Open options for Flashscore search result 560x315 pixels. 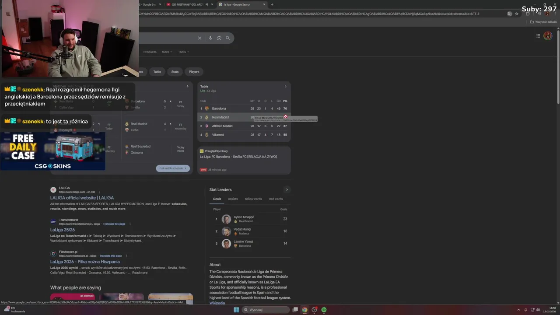point(126,255)
